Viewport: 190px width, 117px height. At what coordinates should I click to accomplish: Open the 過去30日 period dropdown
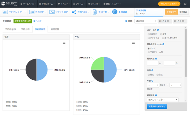(x=146, y=21)
